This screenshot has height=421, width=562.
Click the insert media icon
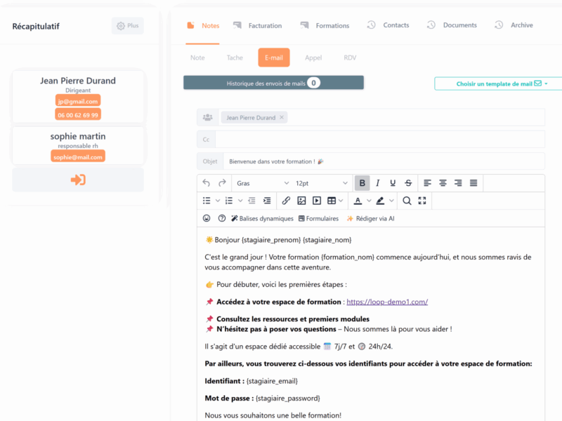pos(317,201)
